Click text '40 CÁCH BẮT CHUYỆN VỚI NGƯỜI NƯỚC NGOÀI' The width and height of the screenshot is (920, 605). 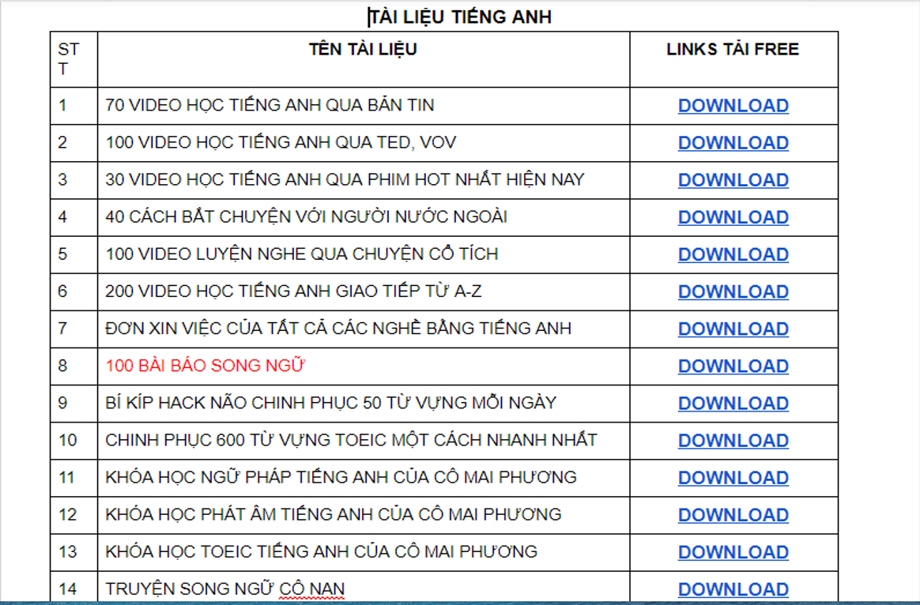[x=307, y=217]
